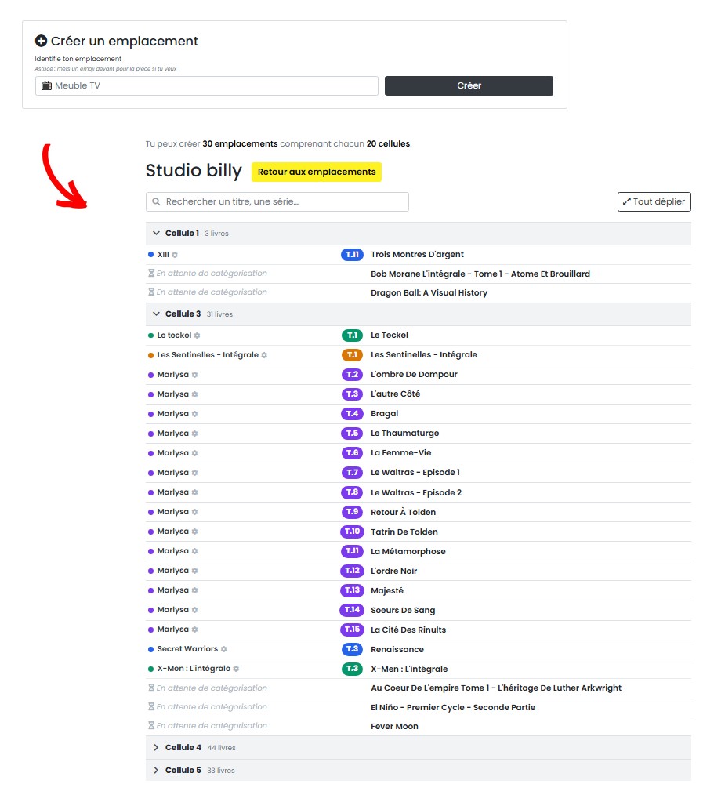This screenshot has width=714, height=791.
Task: Select title Bob Morane L'intégrale - Tome 1
Action: click(x=480, y=274)
